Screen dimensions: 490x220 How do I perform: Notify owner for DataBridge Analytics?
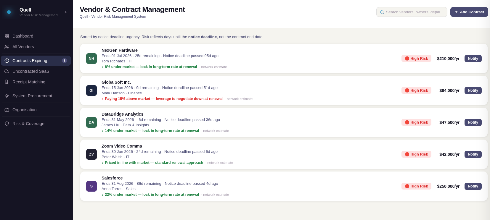coord(473,122)
